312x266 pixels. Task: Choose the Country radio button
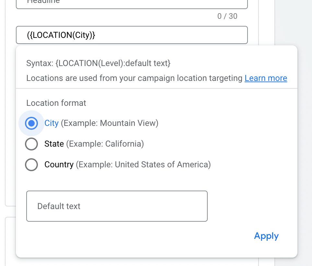(x=31, y=165)
